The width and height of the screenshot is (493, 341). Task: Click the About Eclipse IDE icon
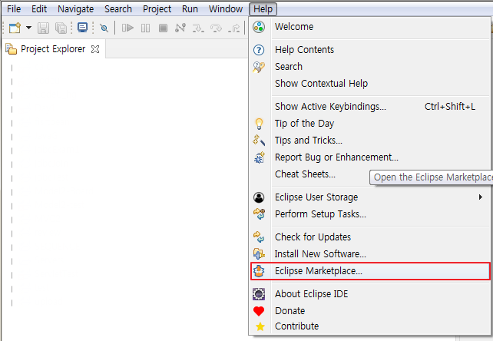259,294
